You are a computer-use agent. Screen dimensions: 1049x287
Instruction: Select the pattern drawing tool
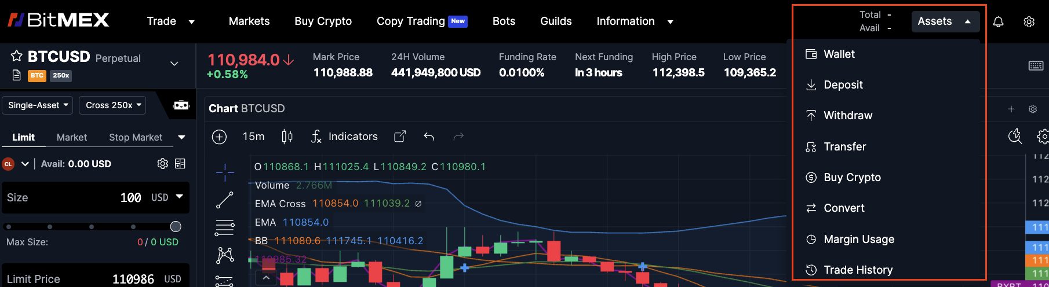point(225,255)
